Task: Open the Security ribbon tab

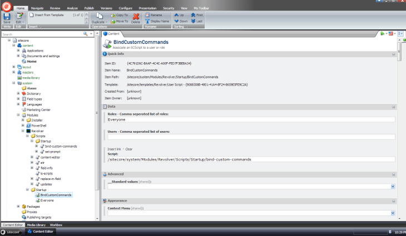Action: pyautogui.click(x=169, y=8)
